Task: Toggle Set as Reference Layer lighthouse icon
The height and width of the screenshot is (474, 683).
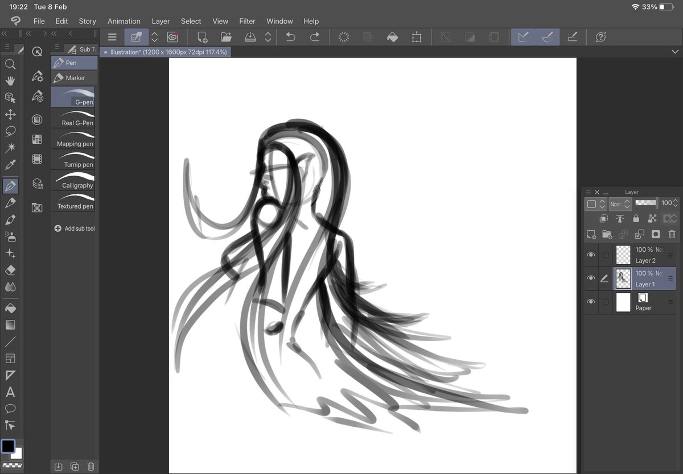Action: point(620,218)
